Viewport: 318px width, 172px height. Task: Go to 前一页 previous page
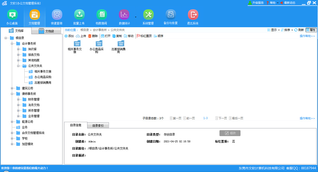(189, 118)
